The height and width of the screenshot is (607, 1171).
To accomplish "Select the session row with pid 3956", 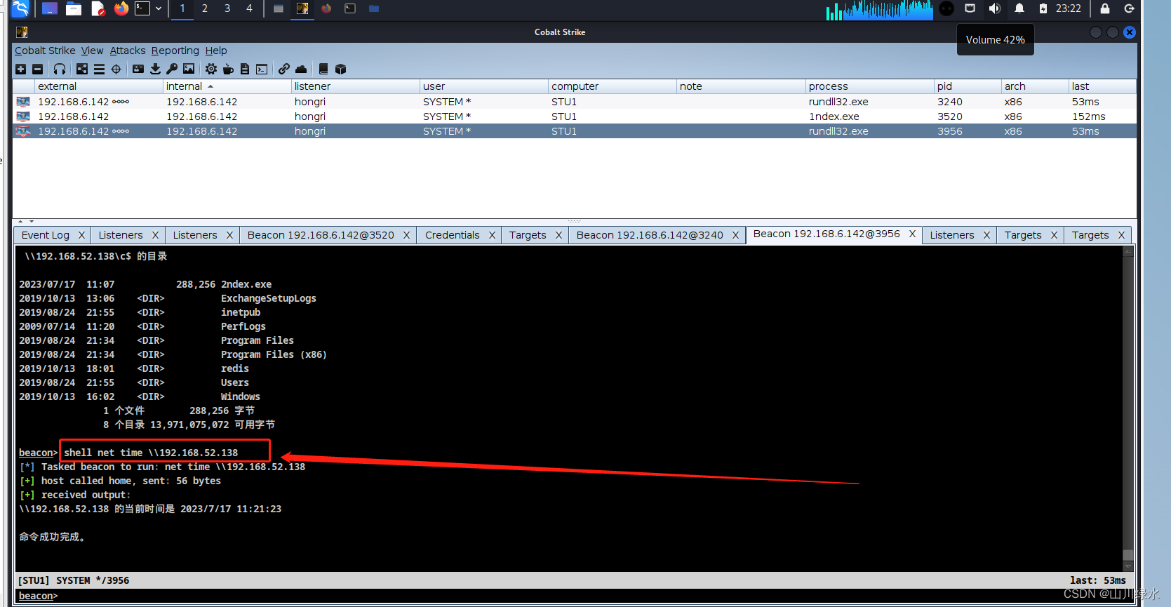I will click(x=575, y=131).
